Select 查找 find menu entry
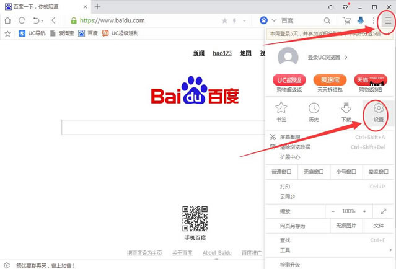This screenshot has height=269, width=396. [x=285, y=240]
